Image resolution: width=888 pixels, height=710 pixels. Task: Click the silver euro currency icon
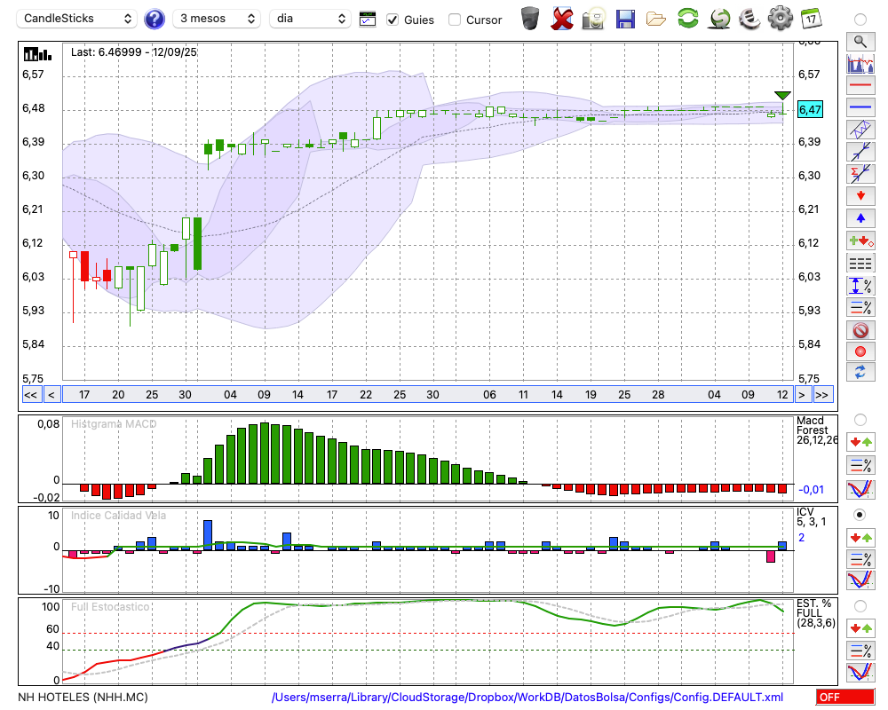pyautogui.click(x=749, y=19)
